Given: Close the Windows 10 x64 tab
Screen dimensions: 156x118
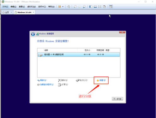Looking at the screenshot, I should click(33, 12).
